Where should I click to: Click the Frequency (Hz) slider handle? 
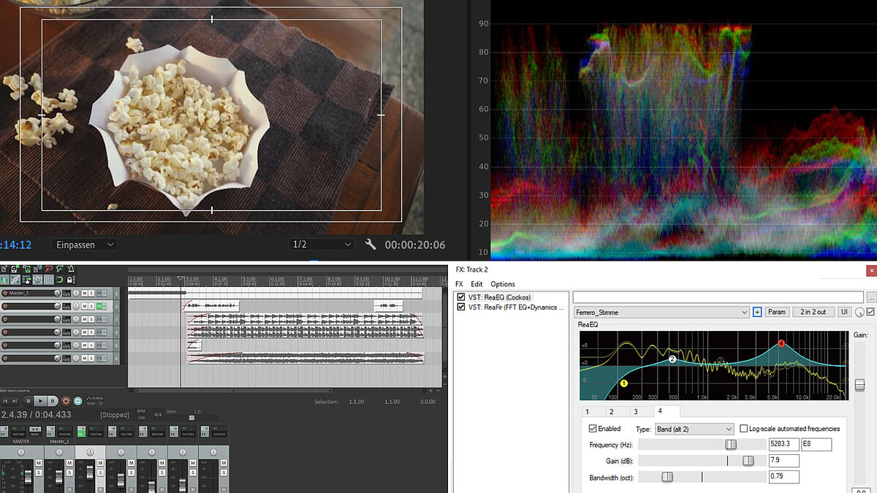[x=731, y=444]
